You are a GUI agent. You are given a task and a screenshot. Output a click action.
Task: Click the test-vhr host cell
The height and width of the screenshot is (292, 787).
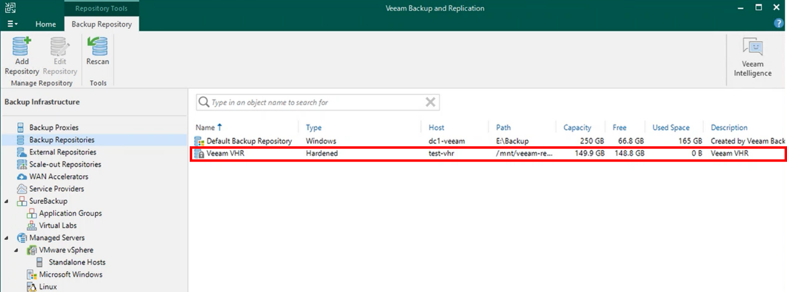443,154
